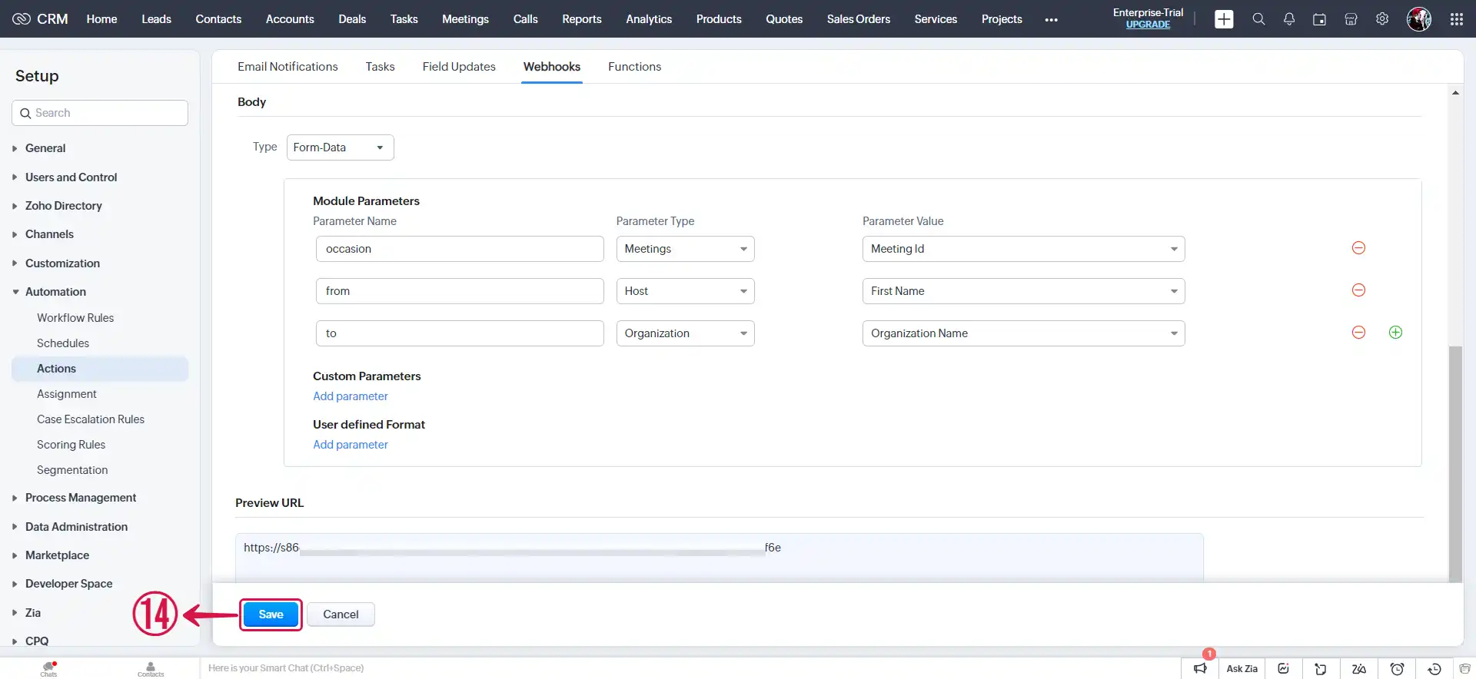
Task: Collapse the Automation section
Action: [x=55, y=292]
